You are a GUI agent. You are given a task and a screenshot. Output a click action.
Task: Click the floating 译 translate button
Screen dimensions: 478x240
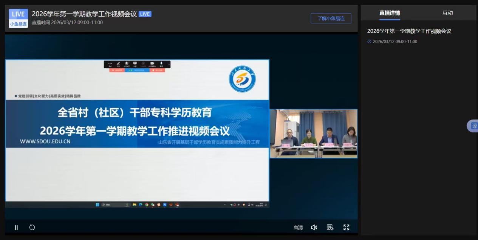(x=474, y=126)
